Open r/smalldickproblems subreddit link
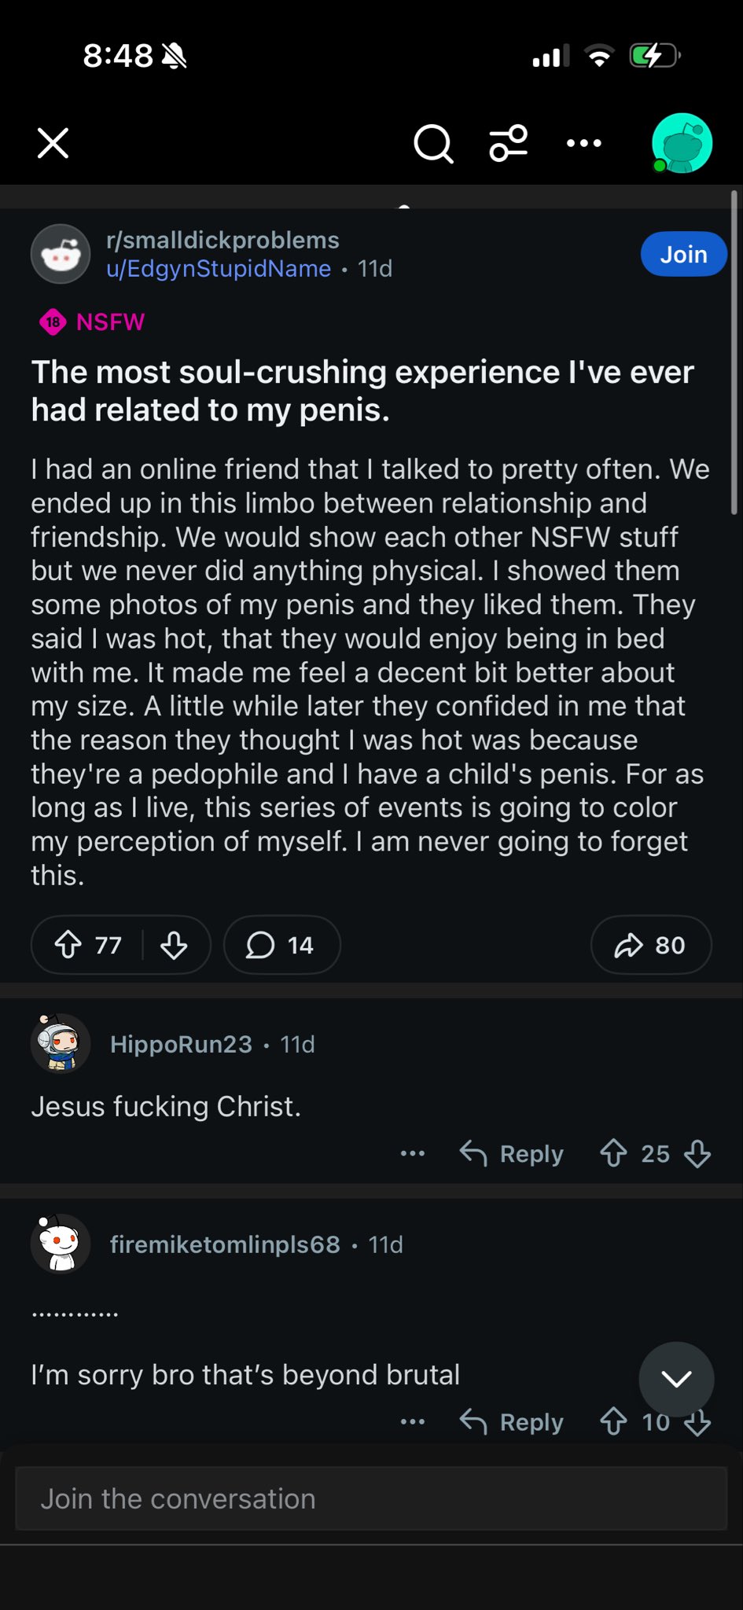The image size is (743, 1610). point(223,240)
